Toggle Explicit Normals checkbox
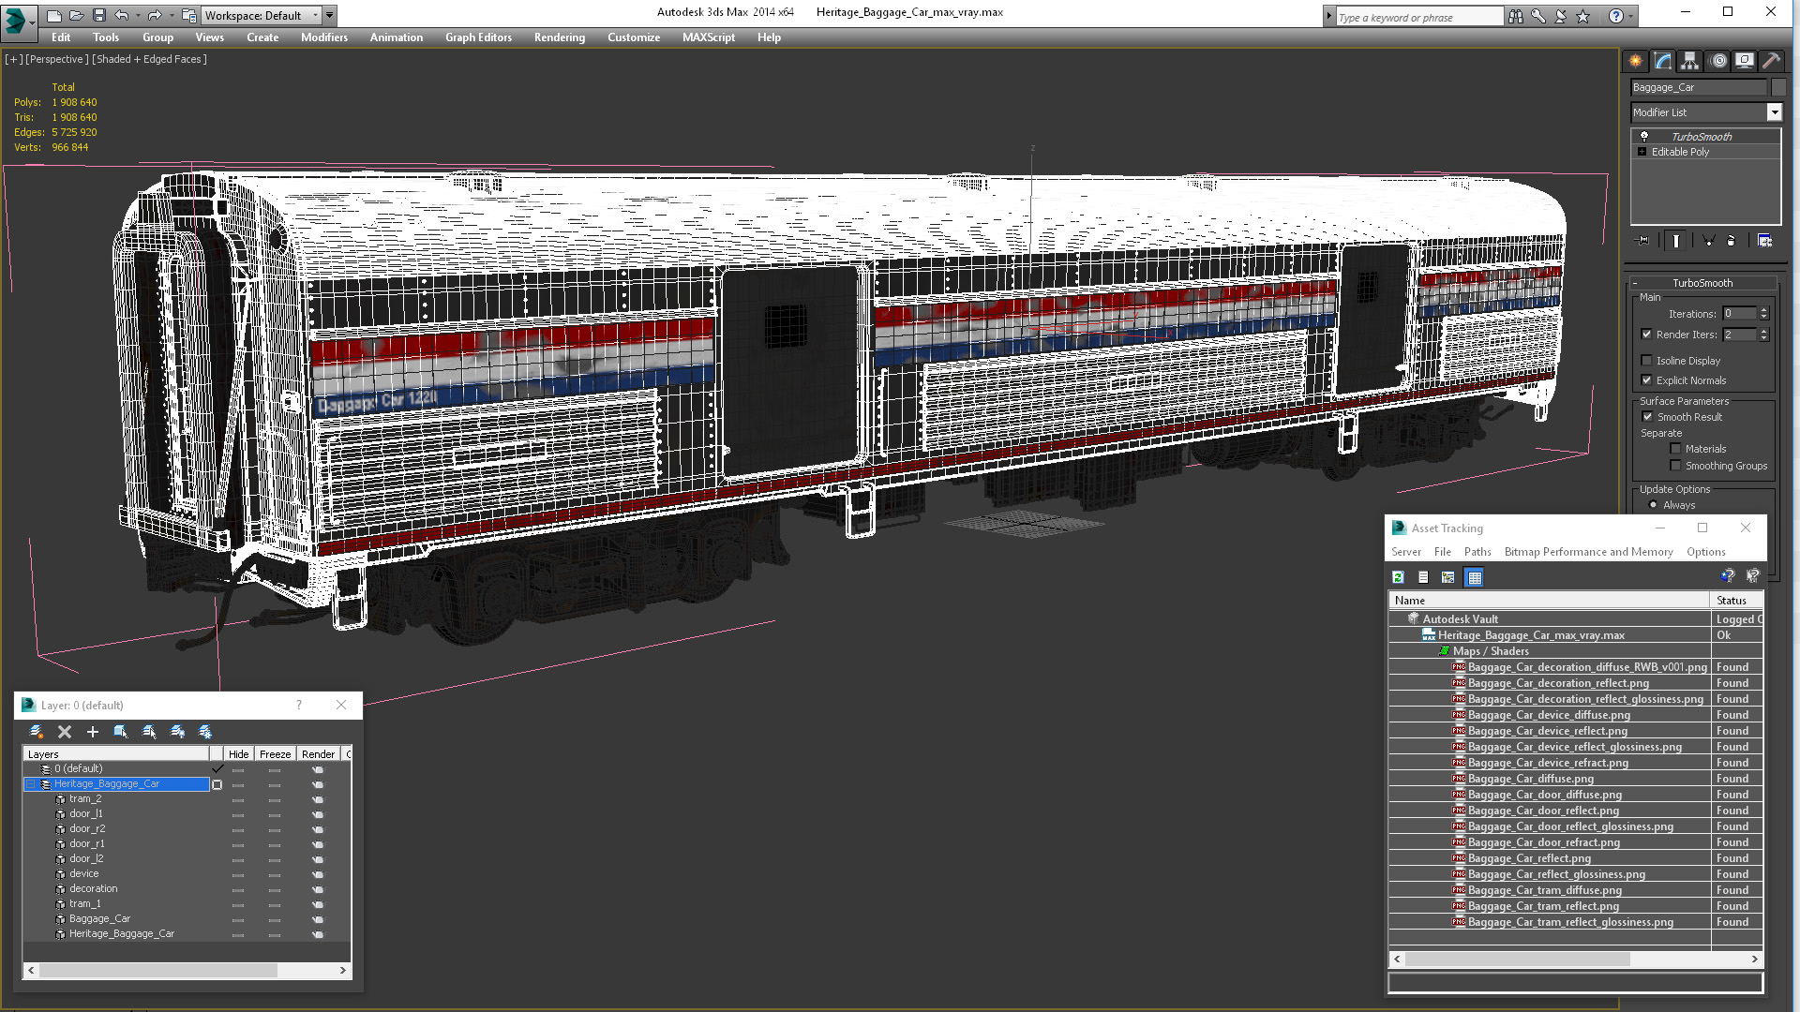 pyautogui.click(x=1647, y=380)
